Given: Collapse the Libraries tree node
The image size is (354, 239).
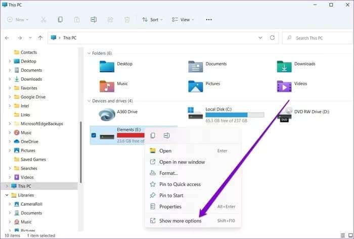Looking at the screenshot, I should [7, 195].
